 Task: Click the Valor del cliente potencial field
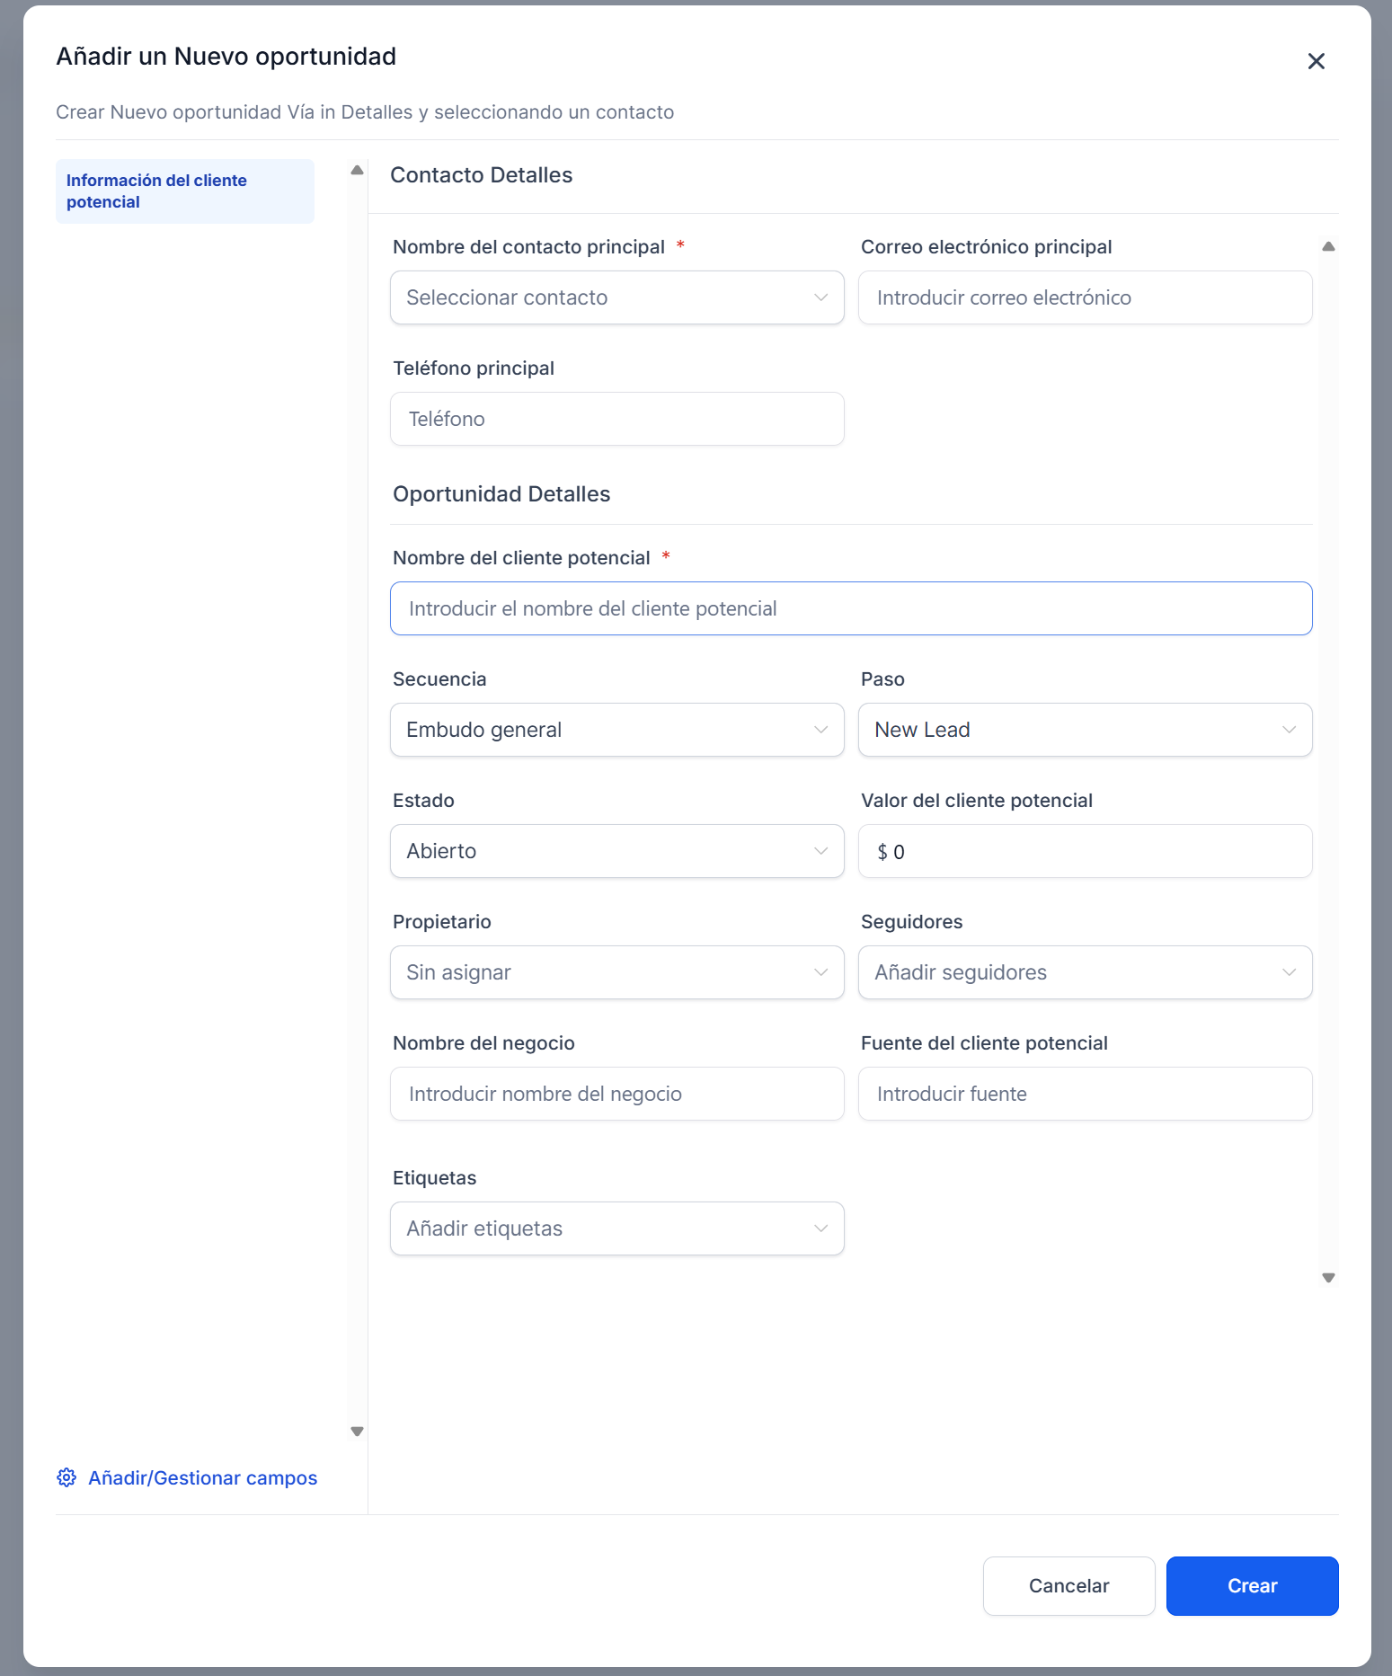point(1085,851)
